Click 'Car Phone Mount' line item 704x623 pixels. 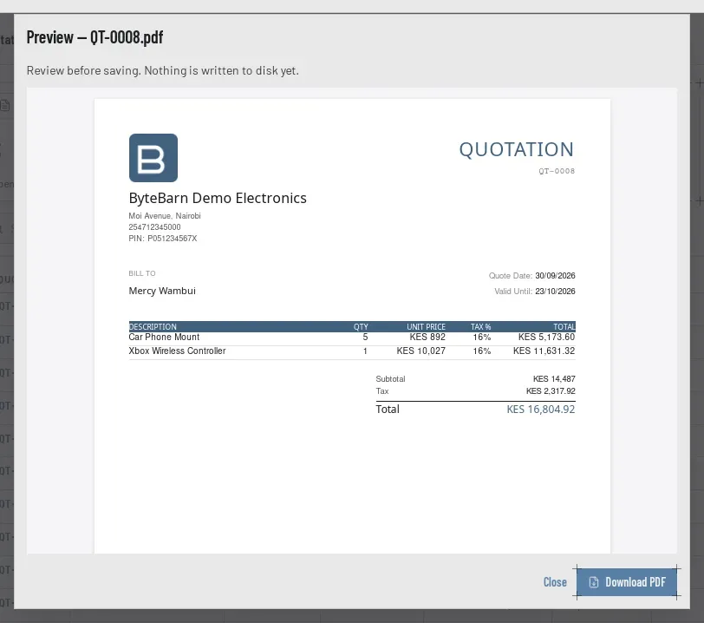[x=165, y=338]
